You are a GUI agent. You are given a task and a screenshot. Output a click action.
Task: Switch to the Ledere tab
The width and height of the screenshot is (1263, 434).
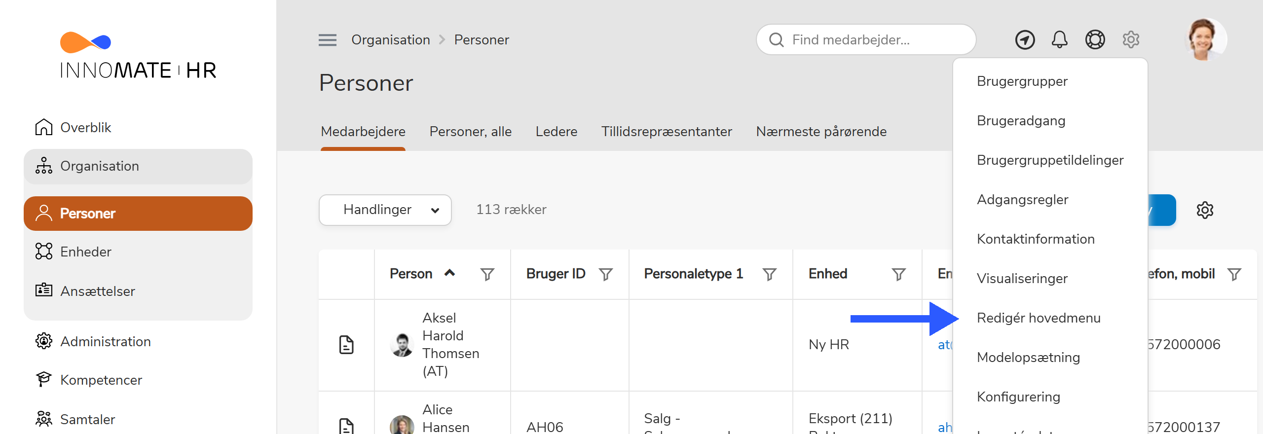tap(557, 132)
